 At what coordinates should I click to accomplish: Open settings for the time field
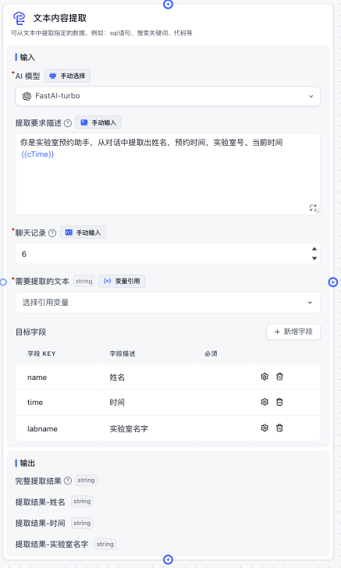coord(265,402)
